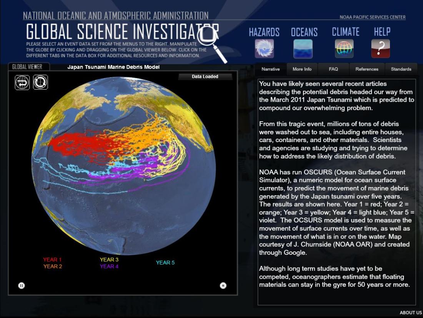Click the 'Please select an event data set' instructions
This screenshot has width=423, height=318.
pyautogui.click(x=116, y=50)
